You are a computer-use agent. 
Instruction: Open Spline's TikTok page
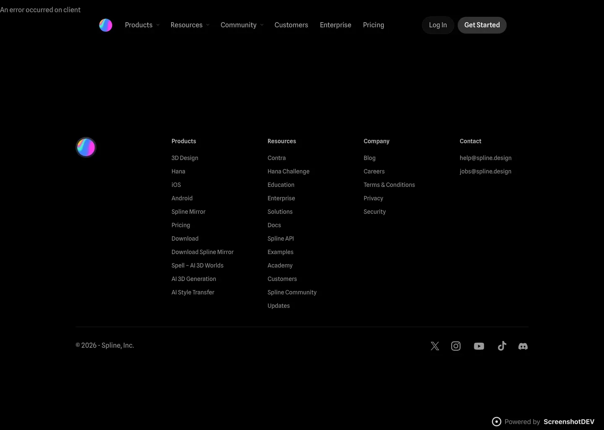502,346
